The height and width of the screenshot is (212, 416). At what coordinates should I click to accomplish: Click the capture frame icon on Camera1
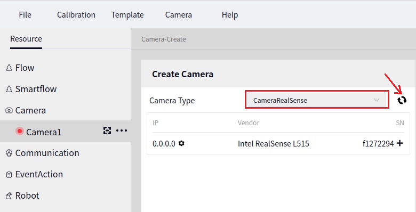107,131
